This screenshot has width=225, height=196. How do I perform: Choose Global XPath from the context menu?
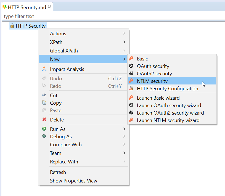[x=83, y=51]
